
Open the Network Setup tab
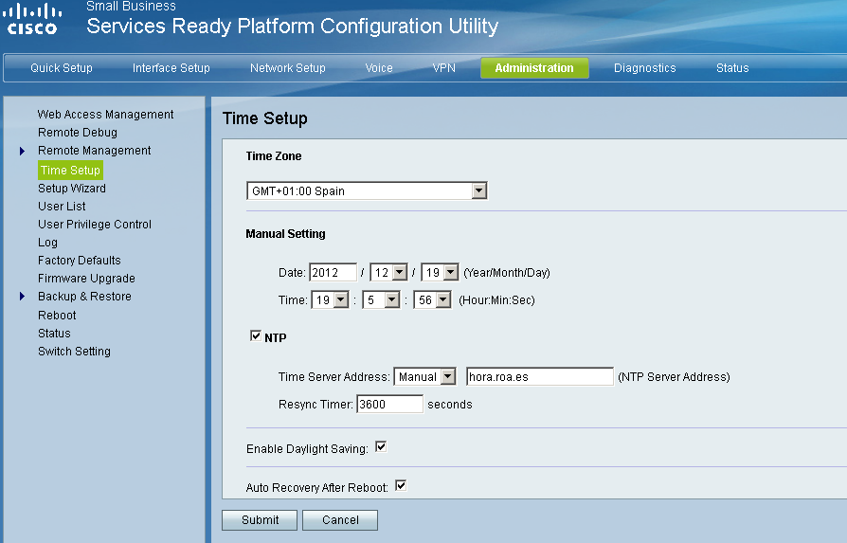(x=287, y=68)
